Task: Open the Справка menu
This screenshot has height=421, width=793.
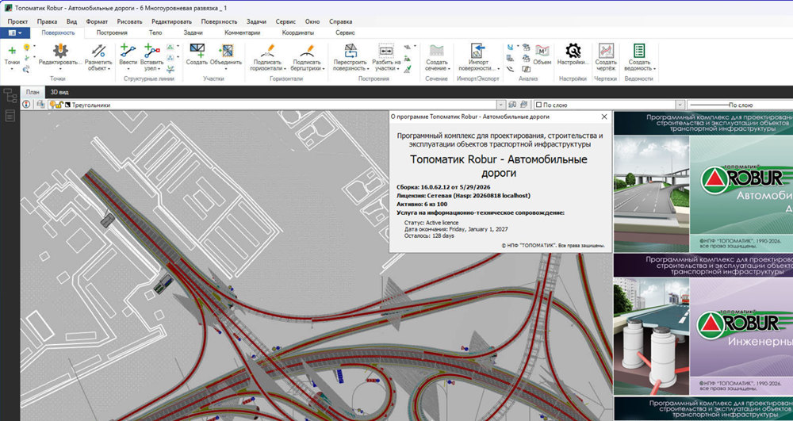Action: tap(341, 21)
